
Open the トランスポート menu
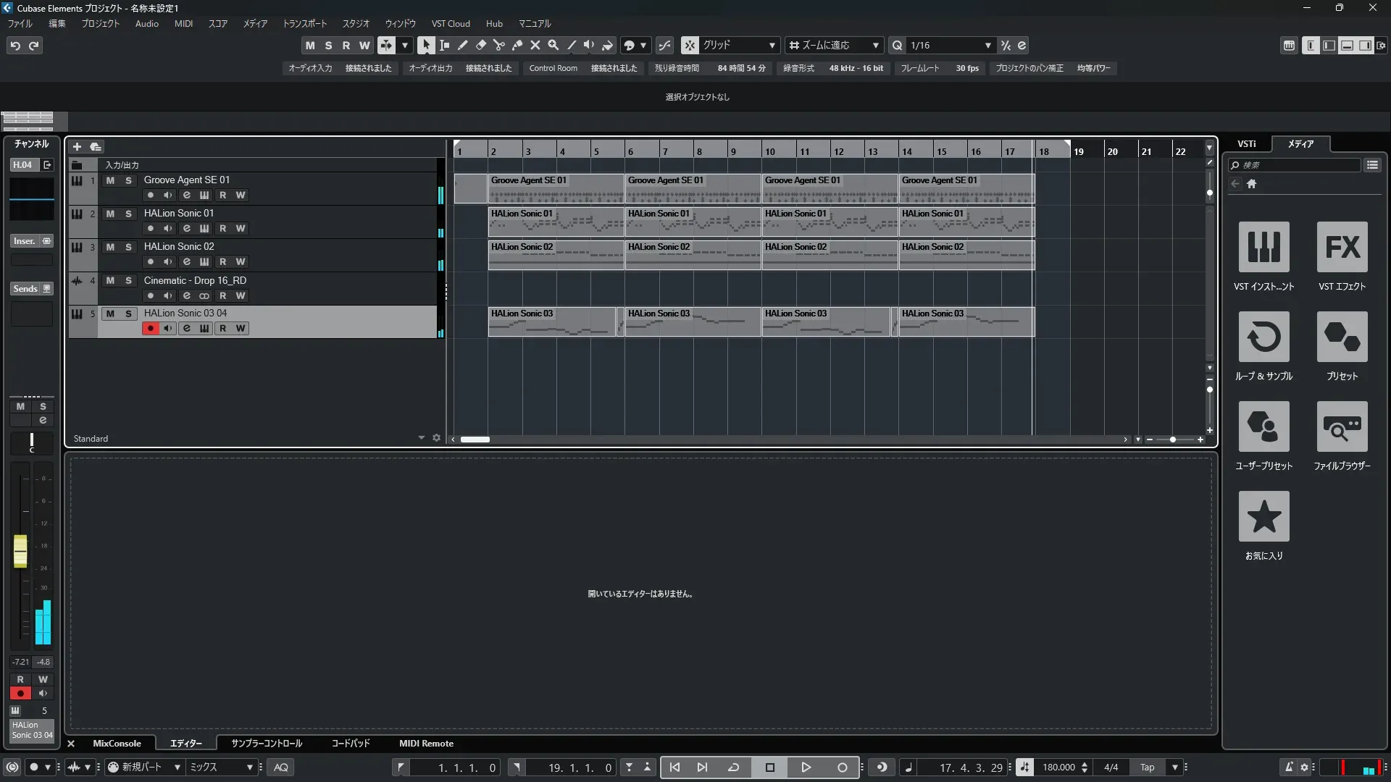(304, 24)
